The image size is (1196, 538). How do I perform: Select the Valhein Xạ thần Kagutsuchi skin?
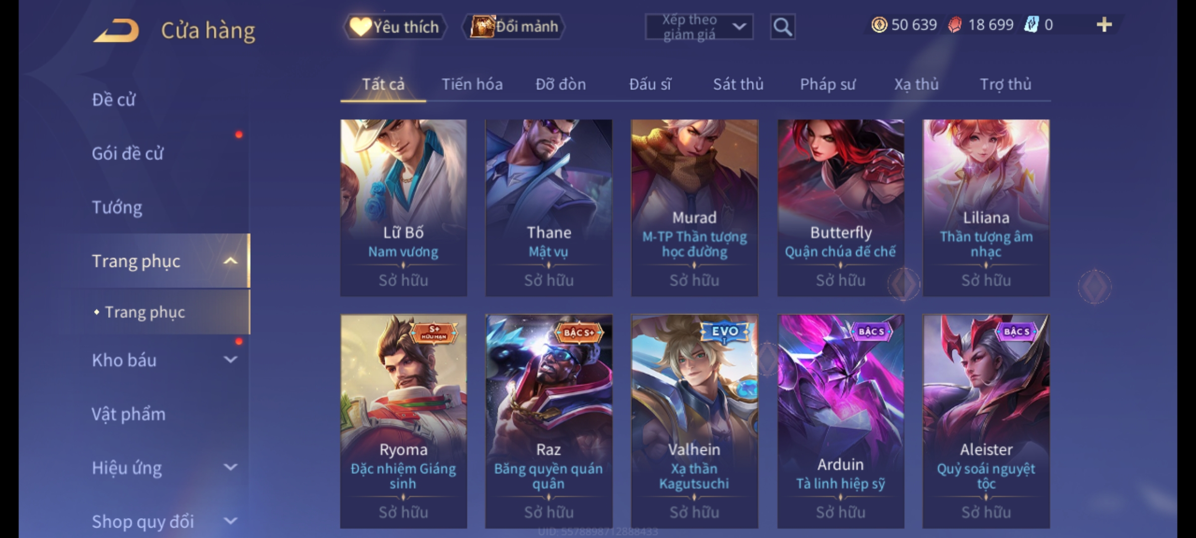(x=694, y=421)
